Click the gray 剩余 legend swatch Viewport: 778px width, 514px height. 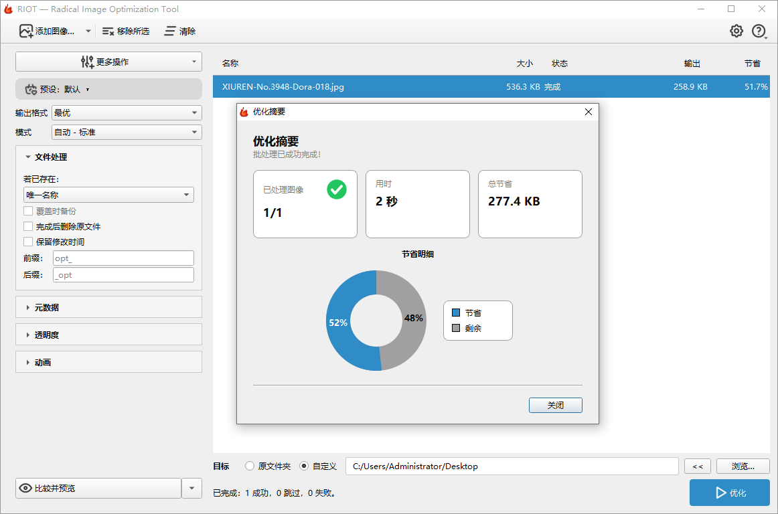pyautogui.click(x=456, y=328)
